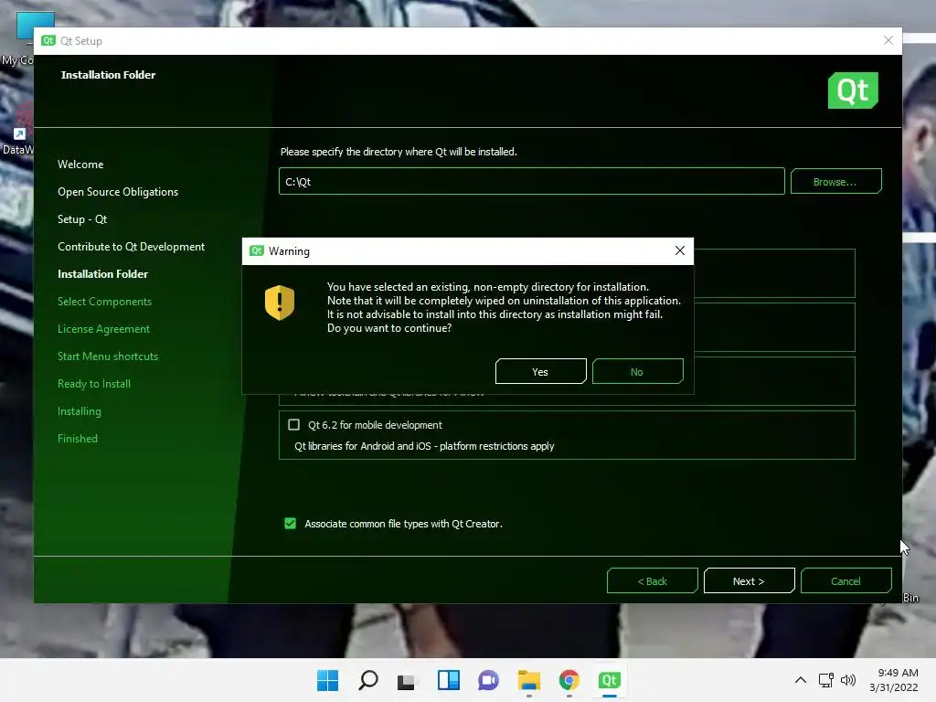Close the Qt Setup window
Viewport: 936px width, 702px height.
[x=888, y=40]
